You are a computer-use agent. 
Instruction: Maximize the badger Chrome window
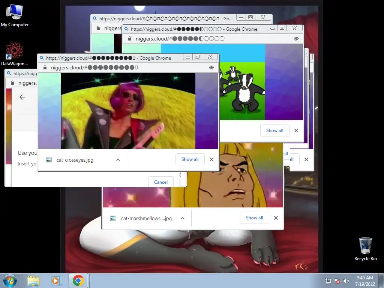coord(282,28)
